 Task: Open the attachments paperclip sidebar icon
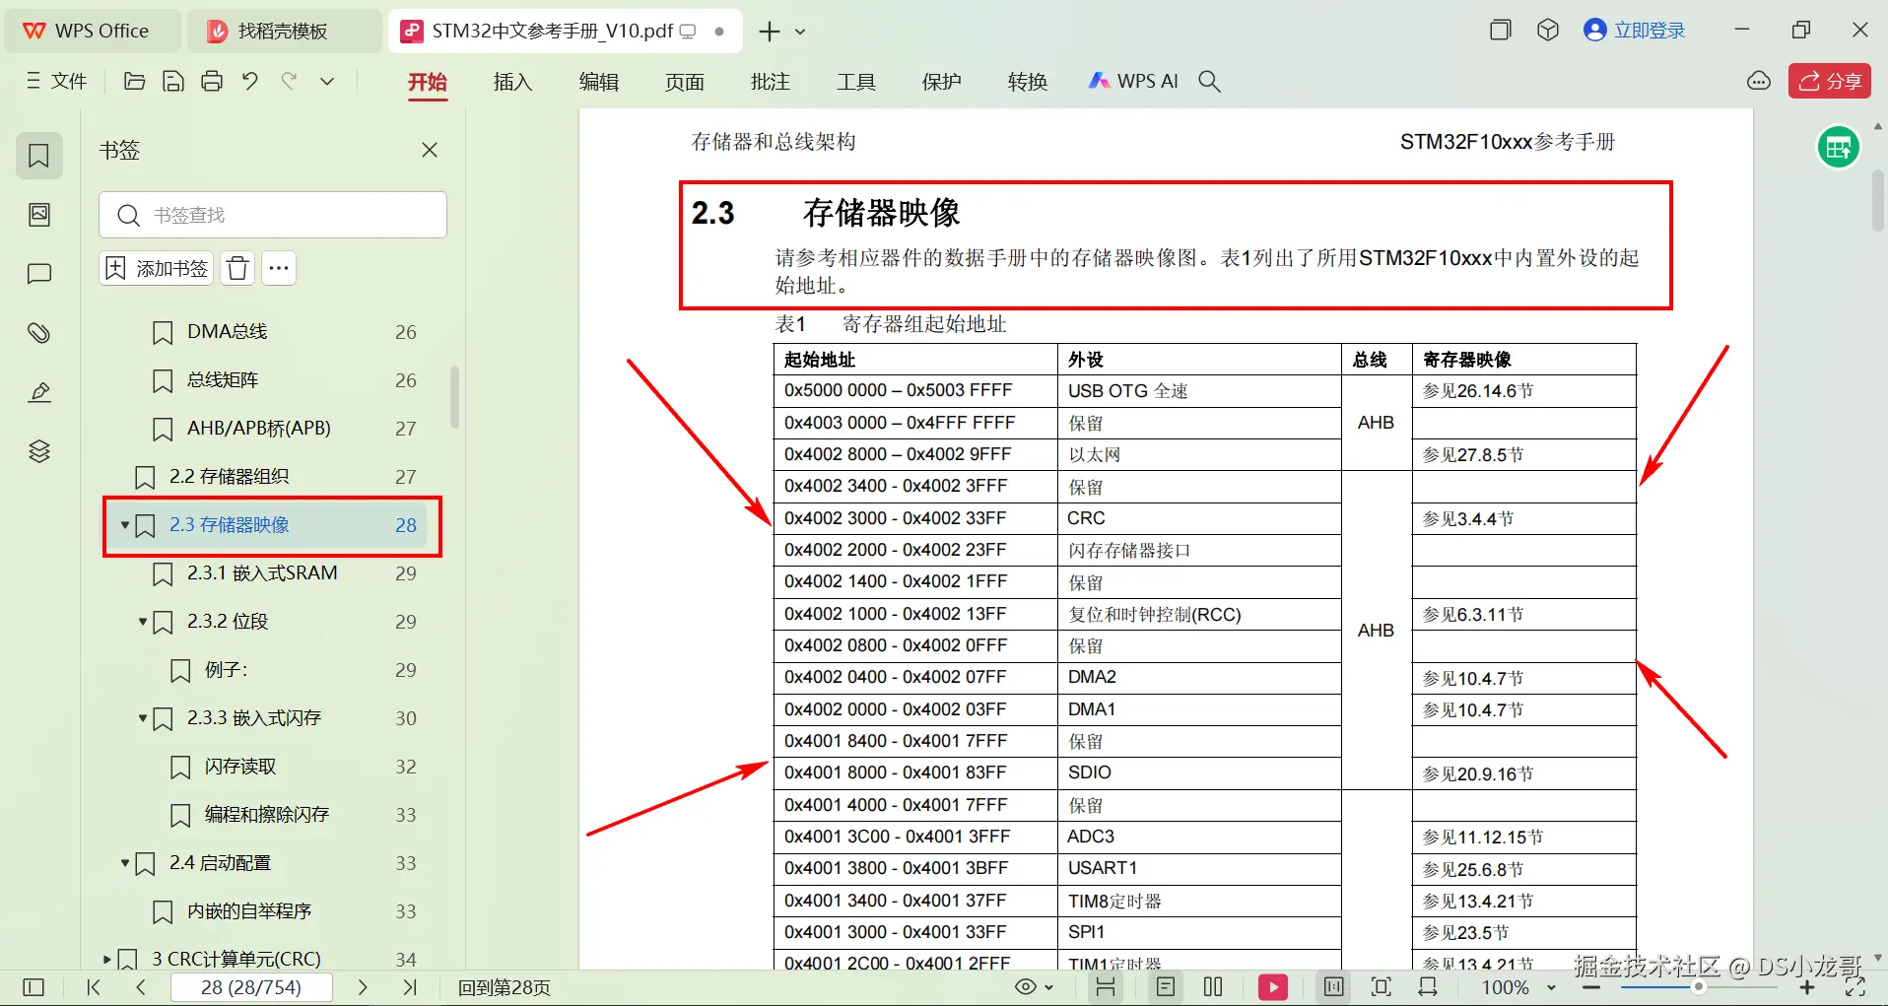(x=39, y=333)
